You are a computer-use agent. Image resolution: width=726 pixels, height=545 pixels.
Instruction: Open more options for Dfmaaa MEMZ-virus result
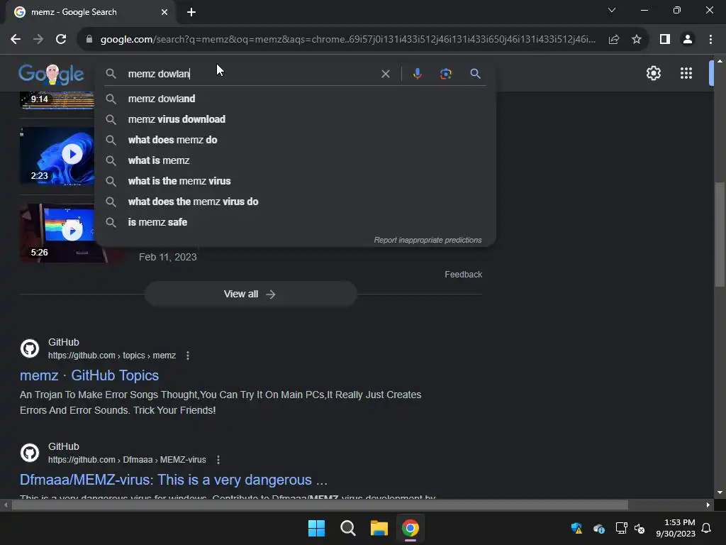[x=218, y=460]
